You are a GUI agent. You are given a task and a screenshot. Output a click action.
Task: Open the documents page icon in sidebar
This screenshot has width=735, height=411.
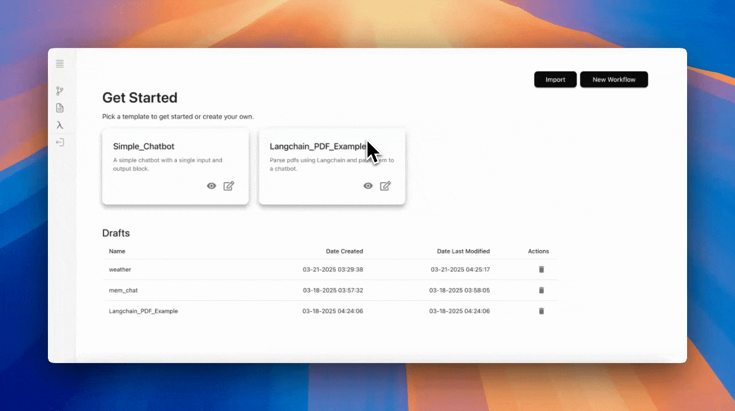point(60,108)
